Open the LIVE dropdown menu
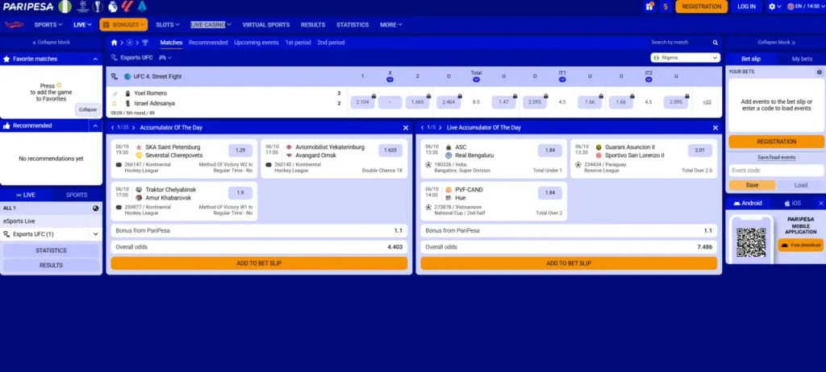826x372 pixels. point(83,25)
